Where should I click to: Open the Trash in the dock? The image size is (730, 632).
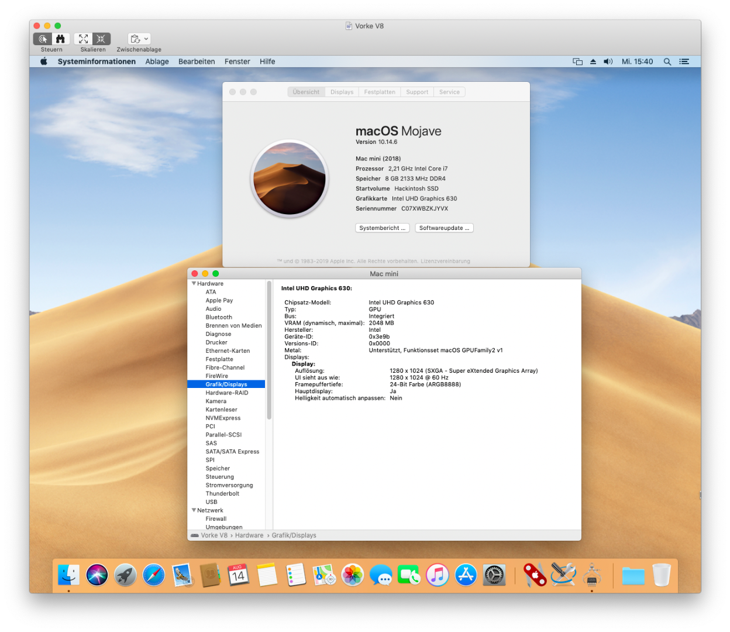(x=661, y=575)
